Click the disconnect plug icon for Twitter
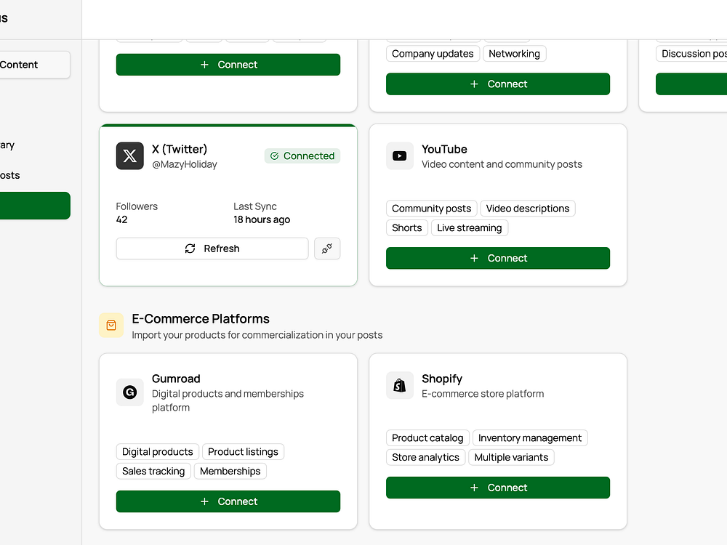The image size is (727, 545). (x=327, y=249)
